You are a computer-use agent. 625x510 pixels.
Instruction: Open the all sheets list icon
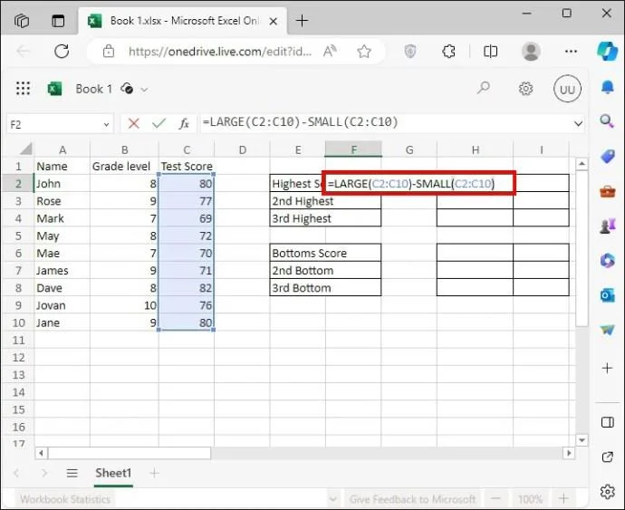click(x=72, y=474)
